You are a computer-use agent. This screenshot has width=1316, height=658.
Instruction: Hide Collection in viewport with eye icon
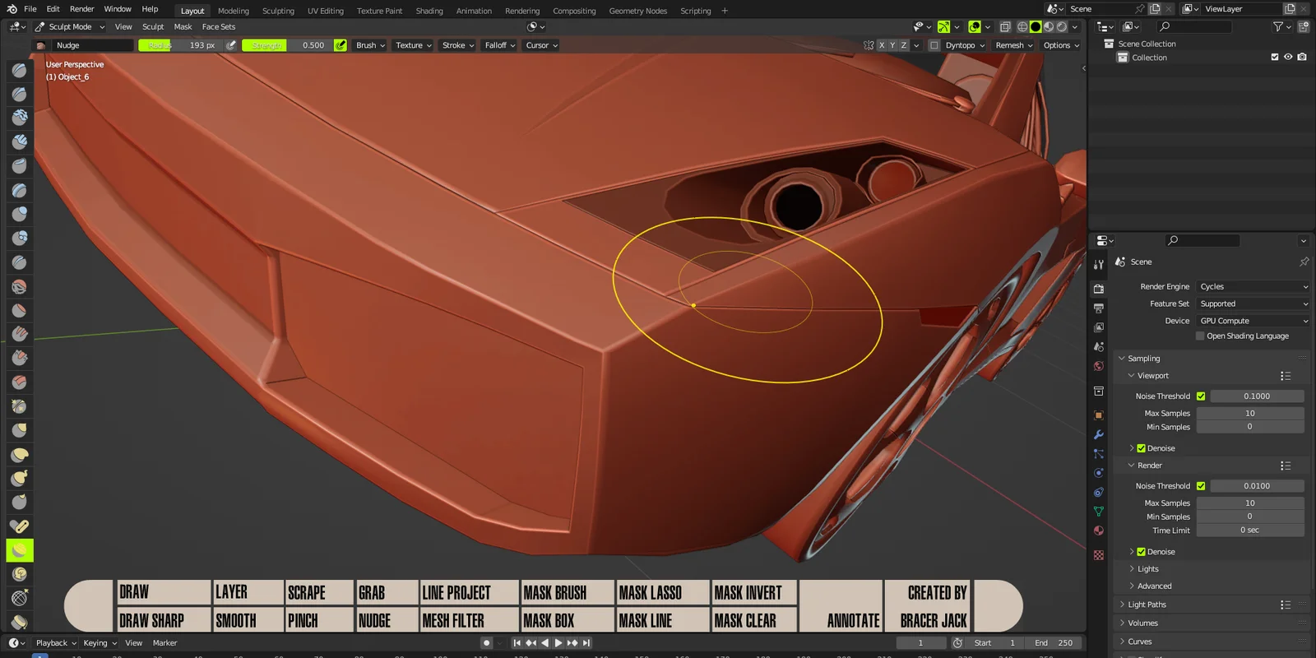(x=1288, y=58)
